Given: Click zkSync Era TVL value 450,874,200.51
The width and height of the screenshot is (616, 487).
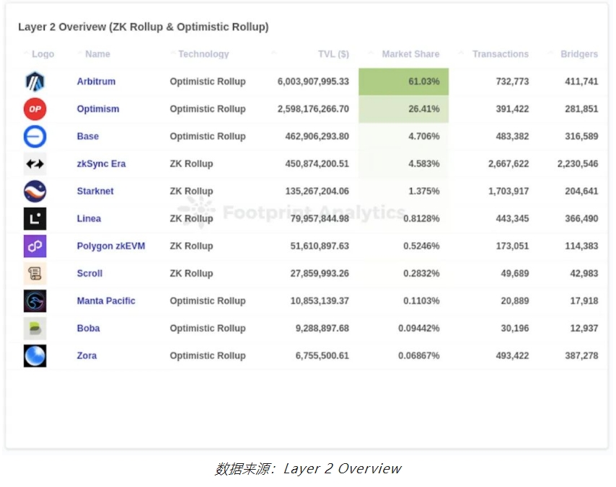Looking at the screenshot, I should (317, 164).
